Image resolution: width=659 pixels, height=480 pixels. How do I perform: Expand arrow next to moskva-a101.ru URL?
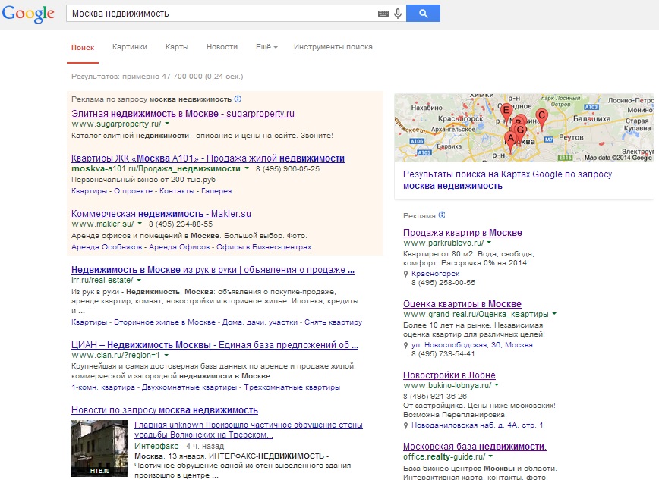click(x=247, y=168)
